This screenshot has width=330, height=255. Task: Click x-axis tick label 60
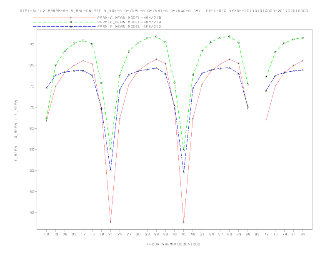230,234
